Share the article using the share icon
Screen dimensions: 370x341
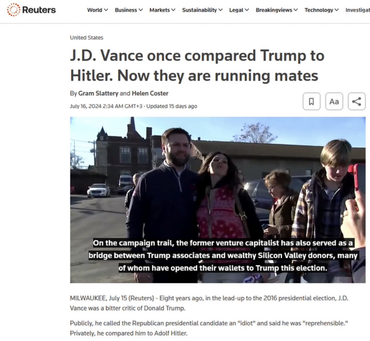357,102
